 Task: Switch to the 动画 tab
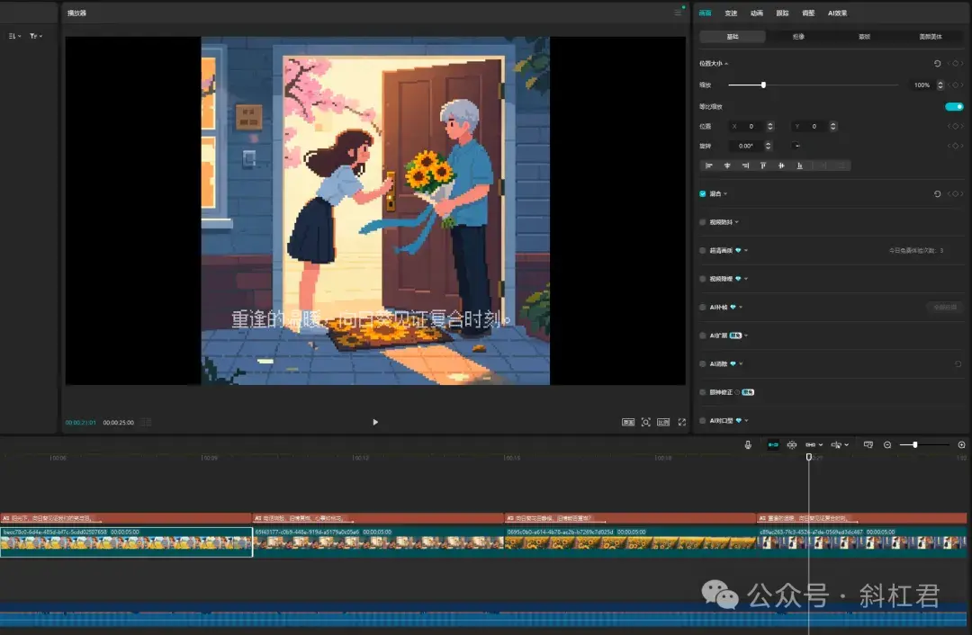[x=757, y=13]
